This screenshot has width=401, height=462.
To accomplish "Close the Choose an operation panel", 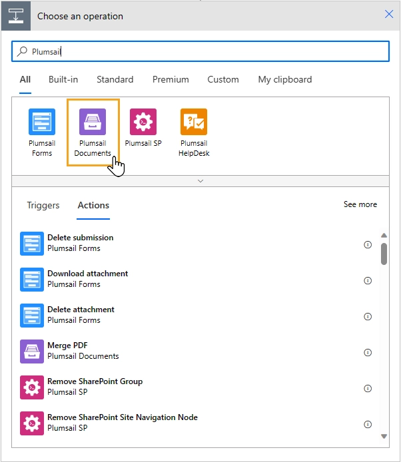I will click(389, 14).
